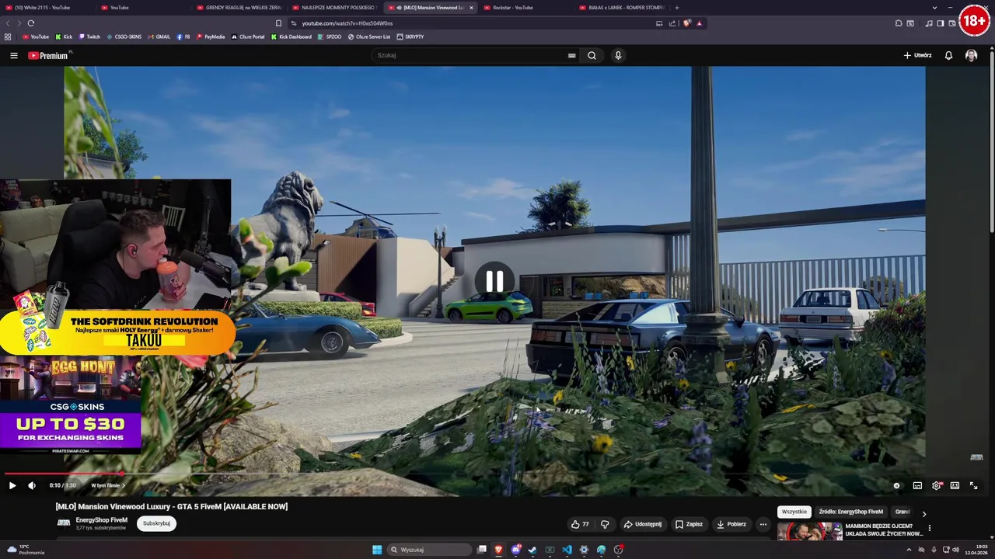
Task: Click the browser address bar URL
Action: pyautogui.click(x=347, y=23)
